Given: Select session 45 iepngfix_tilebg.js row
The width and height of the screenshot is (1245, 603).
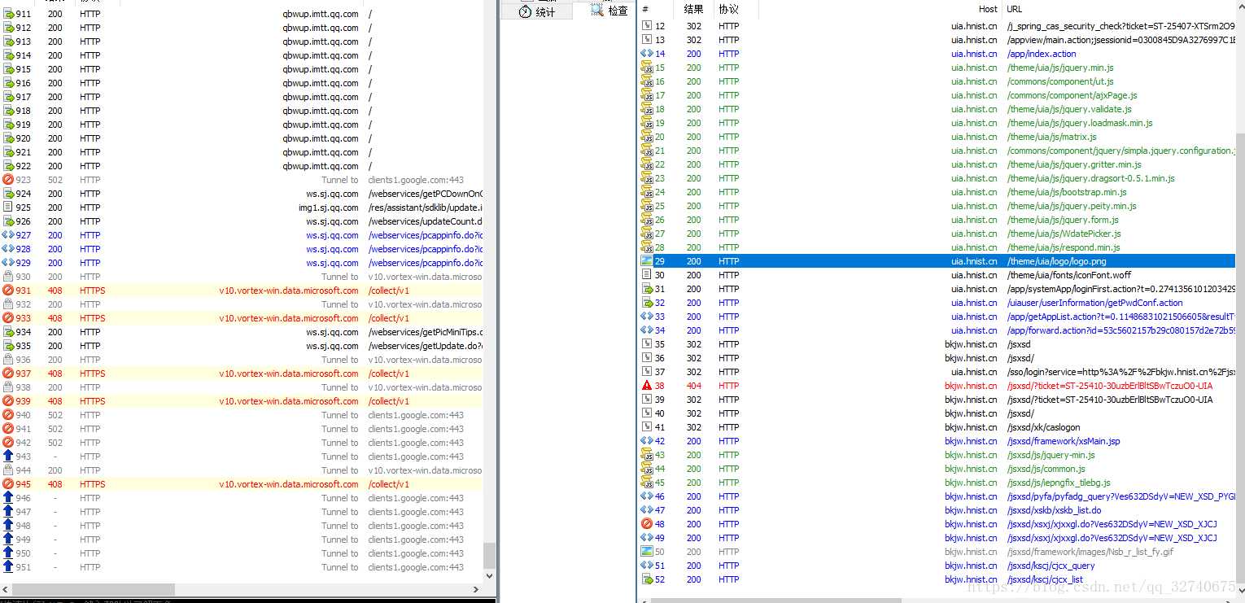Looking at the screenshot, I should [x=937, y=483].
